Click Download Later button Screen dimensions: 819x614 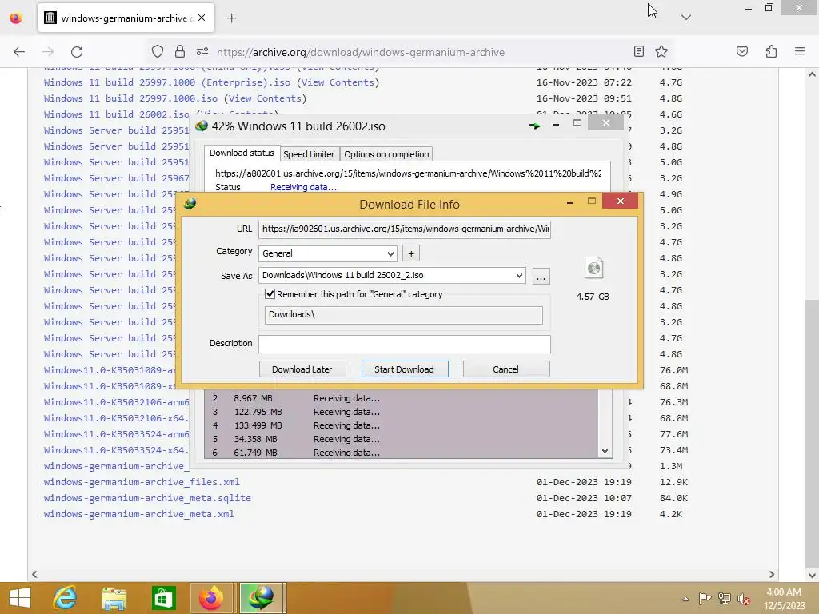pyautogui.click(x=302, y=369)
